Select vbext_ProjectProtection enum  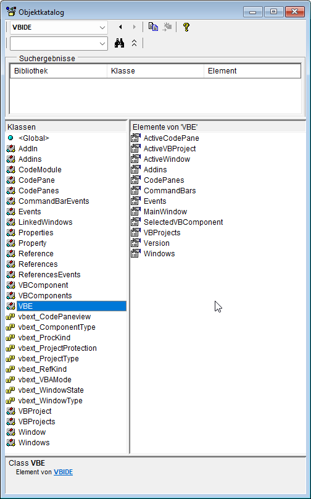click(x=57, y=348)
